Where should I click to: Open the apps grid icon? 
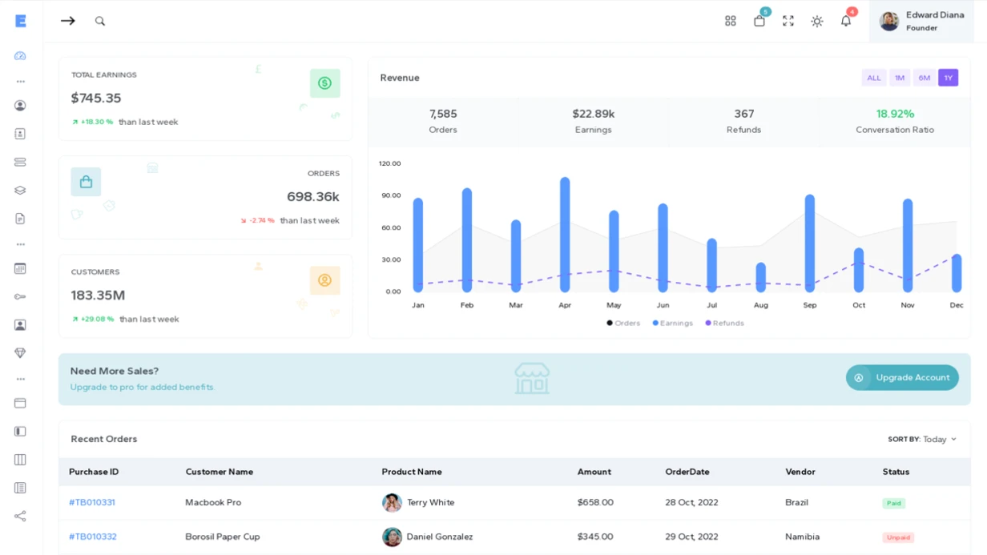point(730,21)
